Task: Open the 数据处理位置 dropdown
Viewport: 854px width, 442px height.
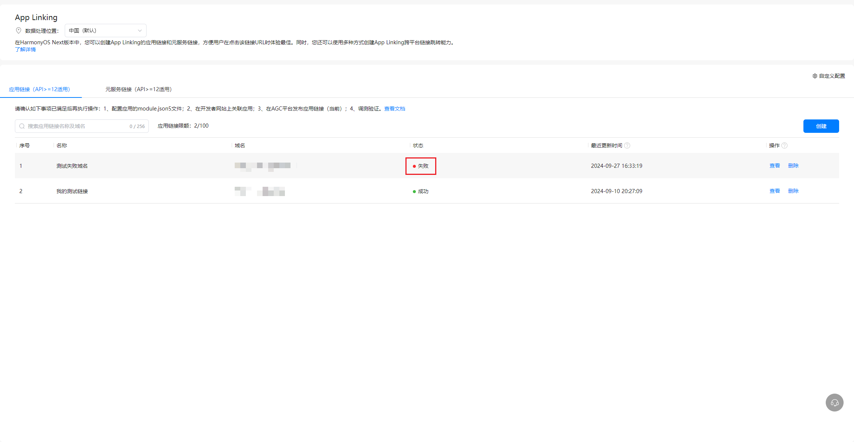Action: [x=105, y=31]
